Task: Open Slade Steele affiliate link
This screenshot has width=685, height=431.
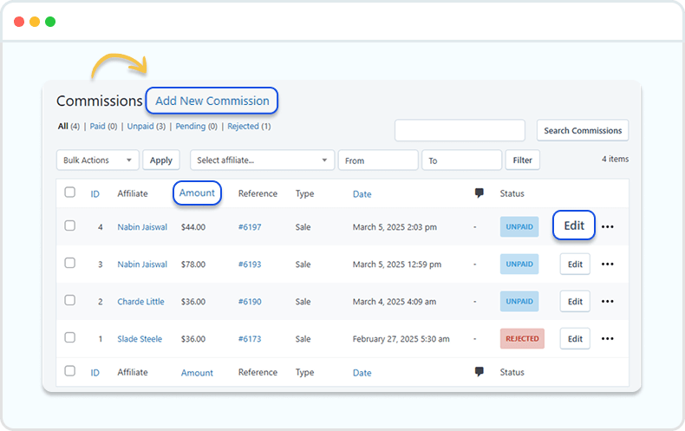Action: [x=140, y=339]
